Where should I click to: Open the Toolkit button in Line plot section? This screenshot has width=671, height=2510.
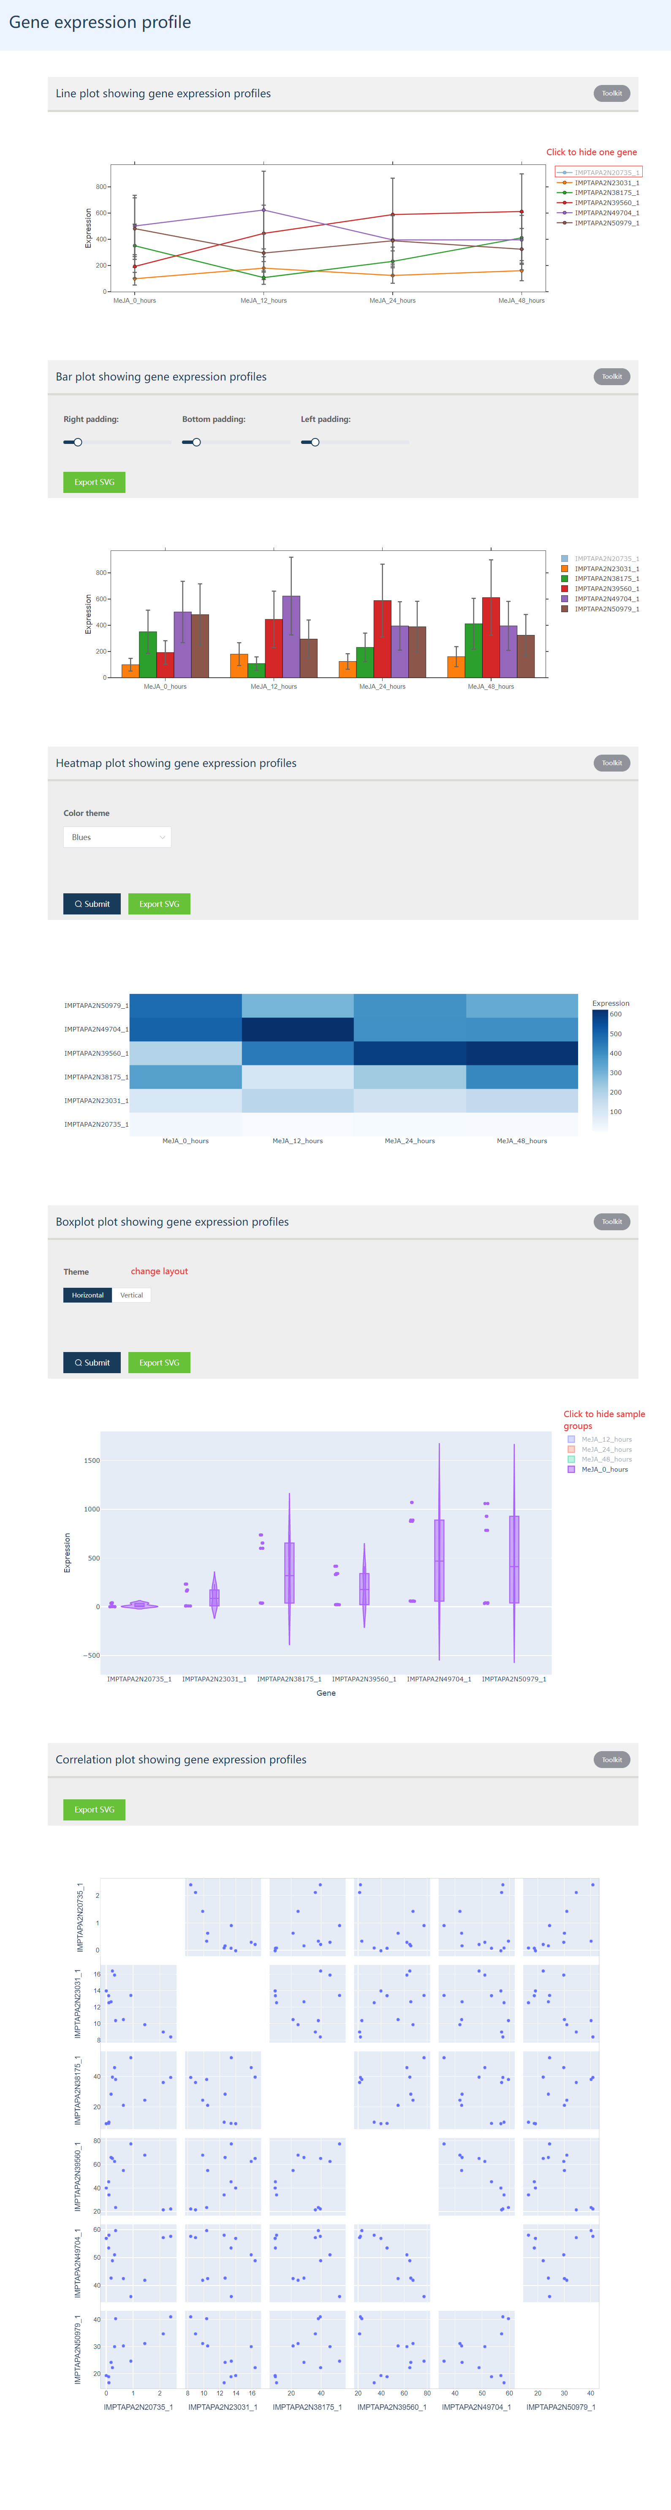click(611, 93)
